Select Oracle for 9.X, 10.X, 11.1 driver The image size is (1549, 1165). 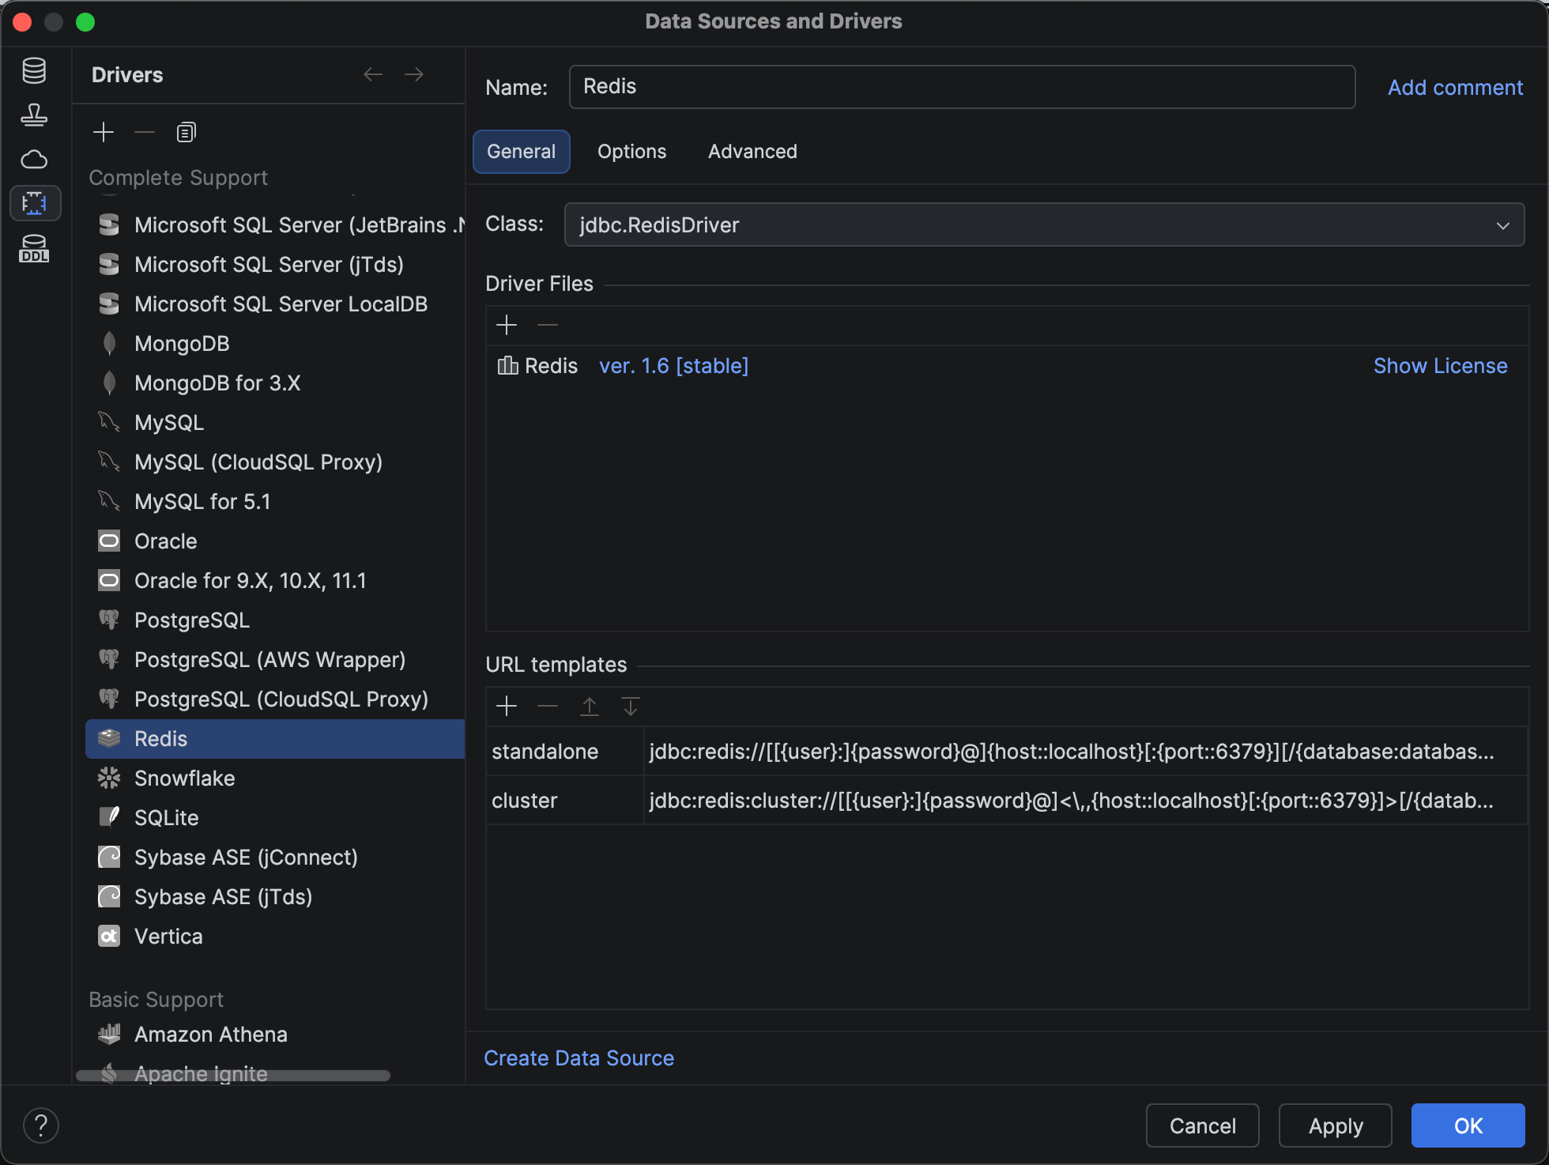click(275, 580)
